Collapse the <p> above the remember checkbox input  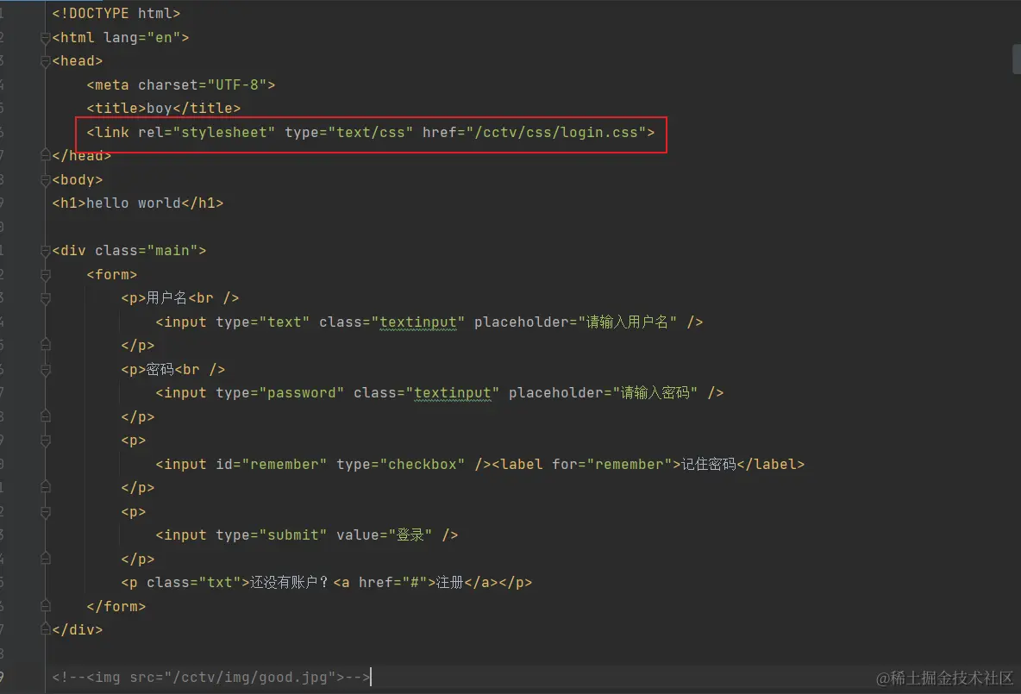tap(46, 441)
